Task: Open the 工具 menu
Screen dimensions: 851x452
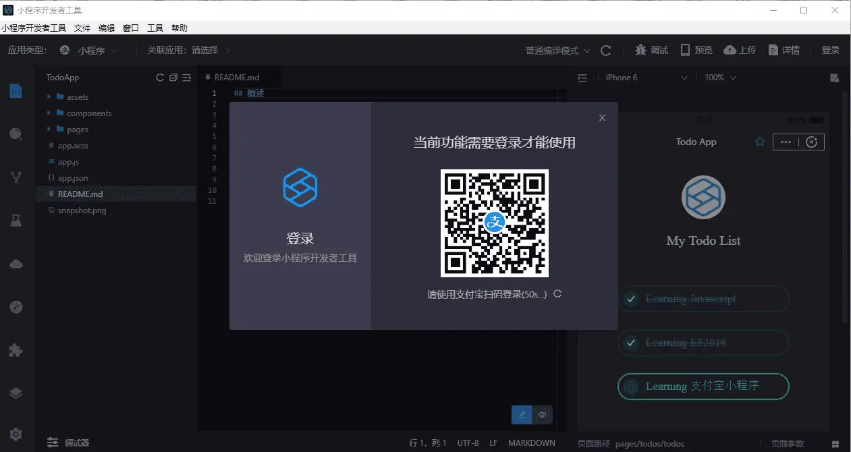Action: point(155,28)
